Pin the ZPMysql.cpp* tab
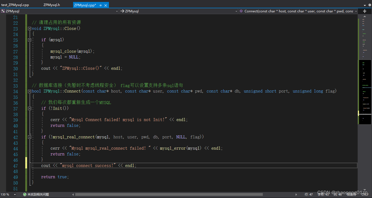 (x=101, y=5)
